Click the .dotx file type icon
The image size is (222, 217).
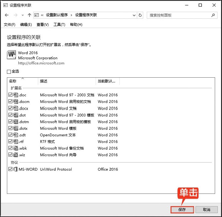tap(16, 128)
